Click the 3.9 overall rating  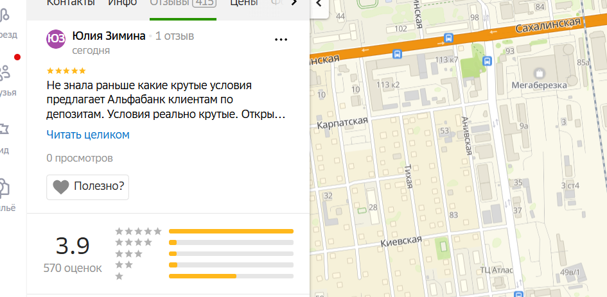click(73, 246)
